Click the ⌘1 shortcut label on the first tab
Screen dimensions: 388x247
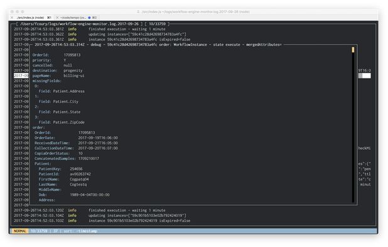[49, 18]
